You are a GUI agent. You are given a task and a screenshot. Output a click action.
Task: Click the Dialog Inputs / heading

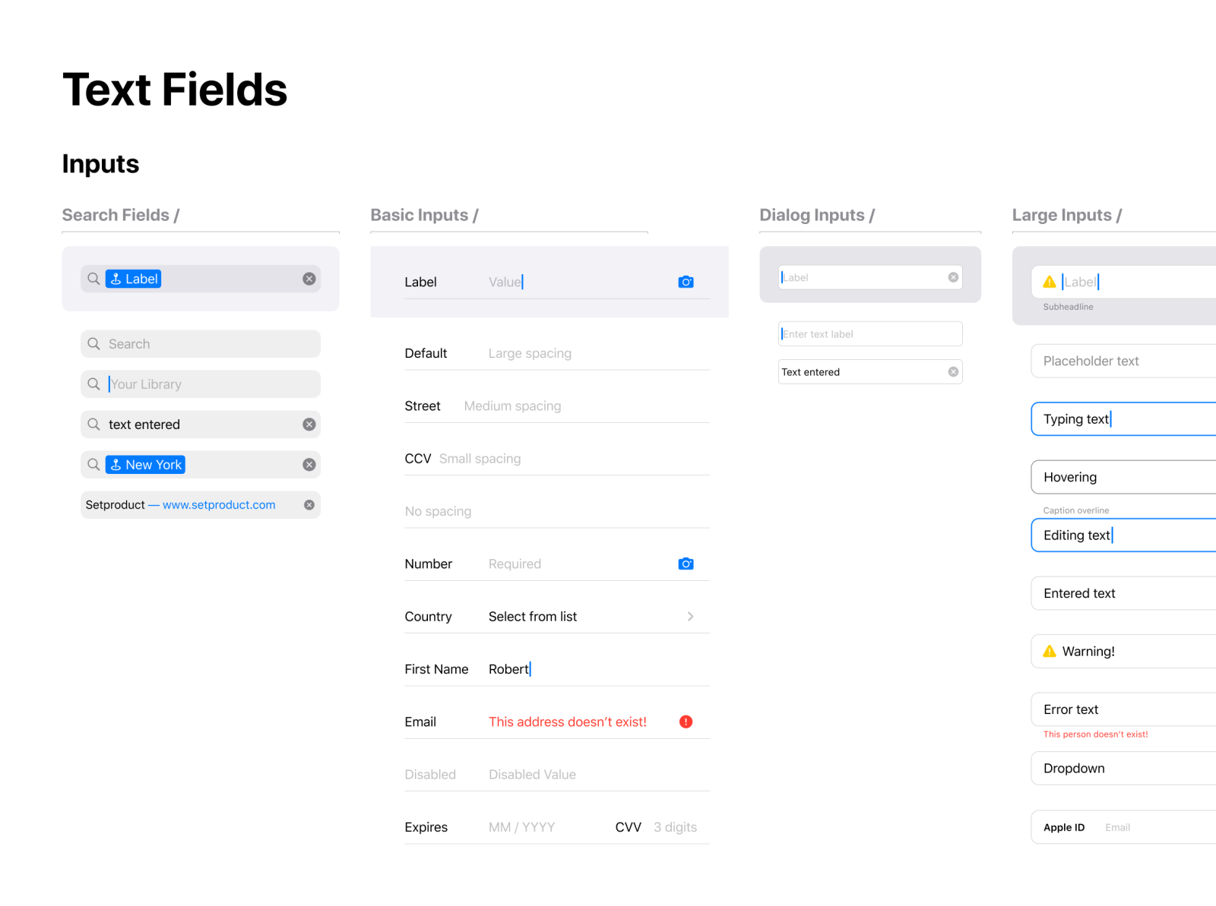click(x=817, y=215)
